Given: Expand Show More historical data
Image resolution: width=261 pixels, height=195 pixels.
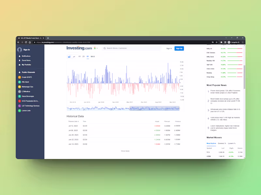Looking at the screenshot, I should 126,150.
